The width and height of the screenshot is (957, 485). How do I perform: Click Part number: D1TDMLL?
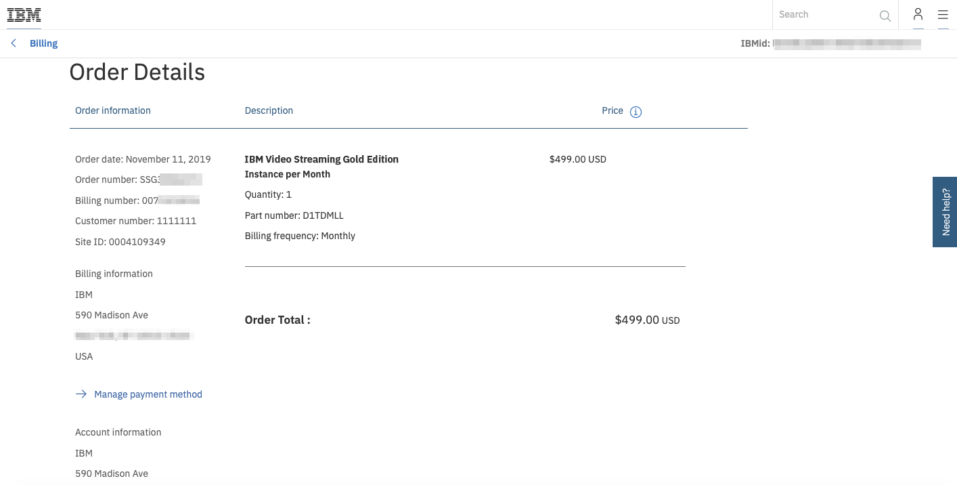pyautogui.click(x=294, y=215)
